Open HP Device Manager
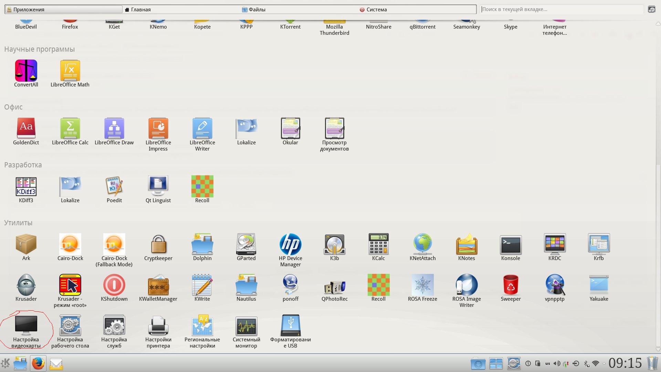 point(290,245)
